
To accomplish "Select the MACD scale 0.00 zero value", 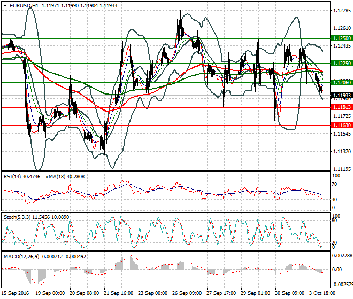I will 337,269.
